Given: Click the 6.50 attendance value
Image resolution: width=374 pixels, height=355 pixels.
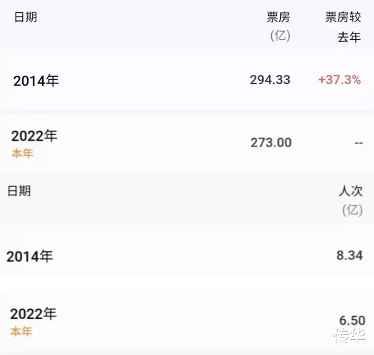Looking at the screenshot, I should coord(352,320).
